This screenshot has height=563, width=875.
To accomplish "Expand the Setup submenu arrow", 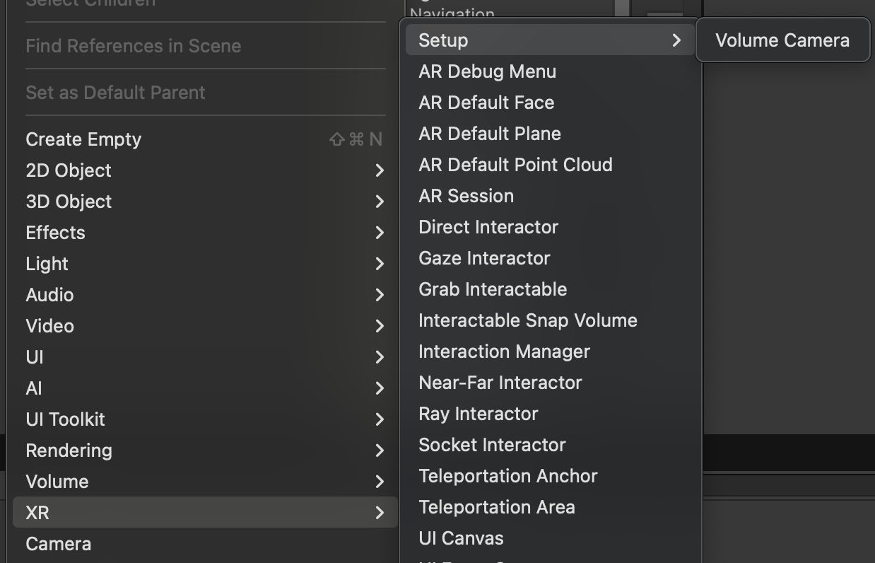I will coord(676,40).
